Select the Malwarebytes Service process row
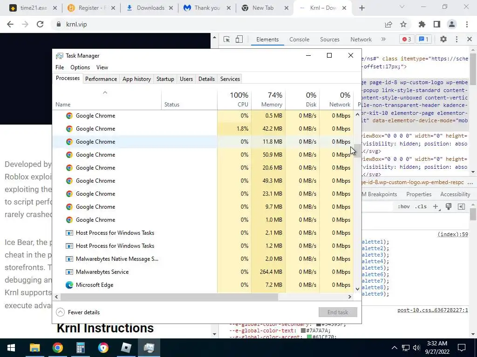Image resolution: width=477 pixels, height=357 pixels. (x=203, y=271)
